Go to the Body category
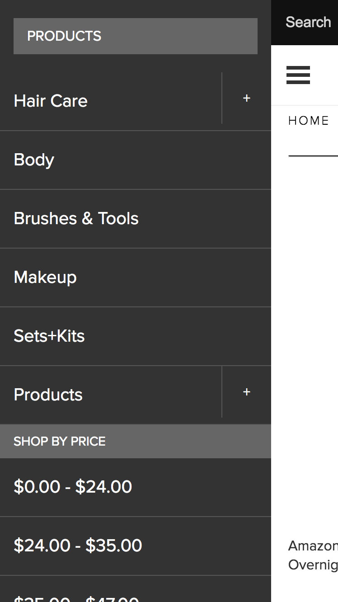338x602 pixels. [34, 160]
